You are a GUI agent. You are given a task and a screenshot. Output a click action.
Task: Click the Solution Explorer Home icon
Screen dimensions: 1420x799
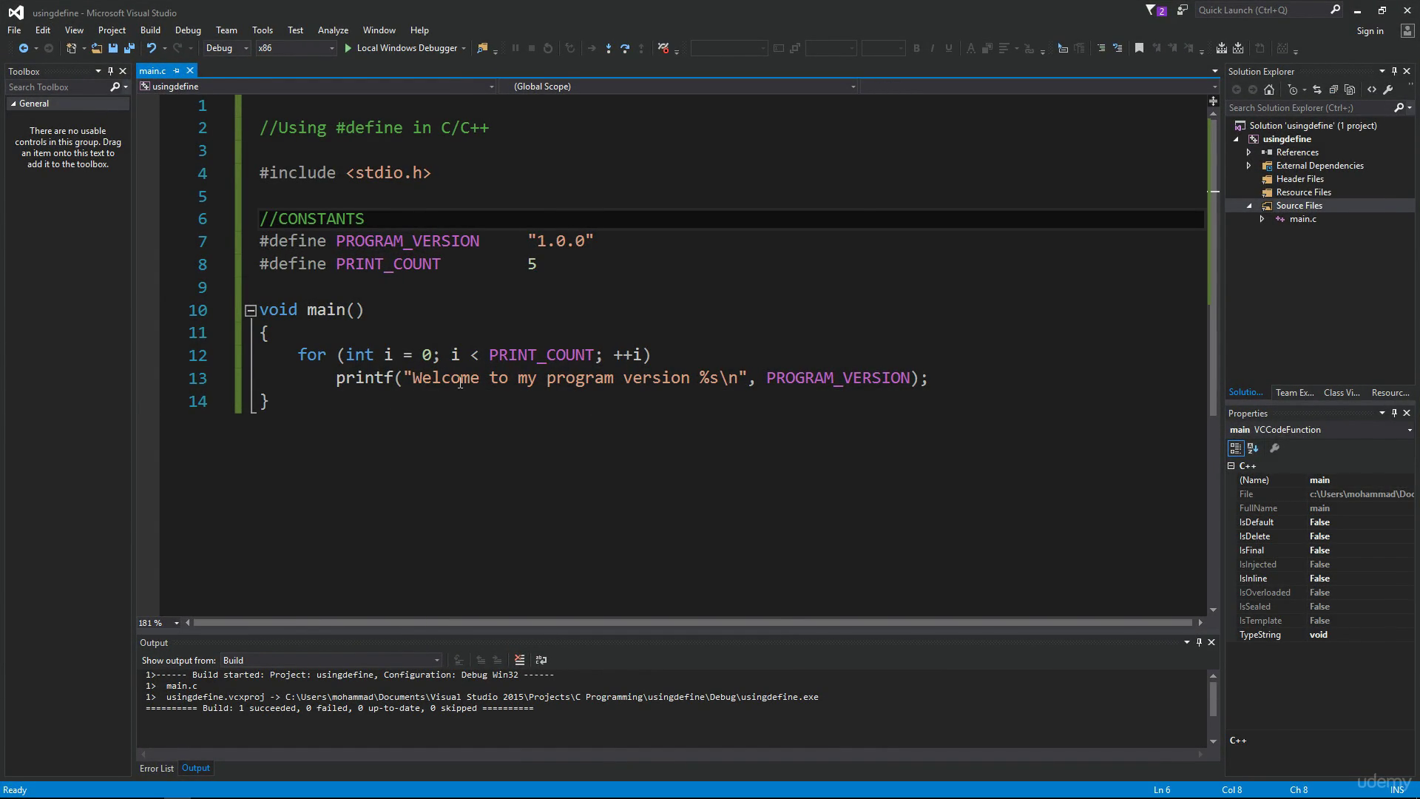[x=1269, y=90]
